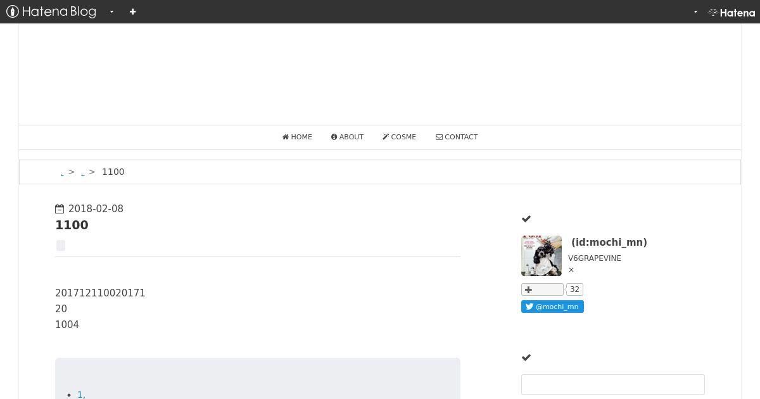Click the first breadcrumb link
Viewport: 760px width, 399px height.
(62, 173)
